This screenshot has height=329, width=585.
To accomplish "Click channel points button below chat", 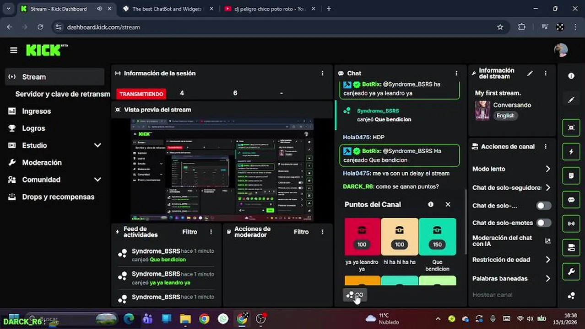I will (x=355, y=295).
